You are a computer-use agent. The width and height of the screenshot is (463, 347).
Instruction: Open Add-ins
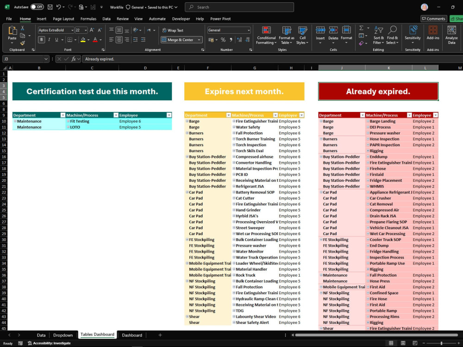(x=433, y=33)
